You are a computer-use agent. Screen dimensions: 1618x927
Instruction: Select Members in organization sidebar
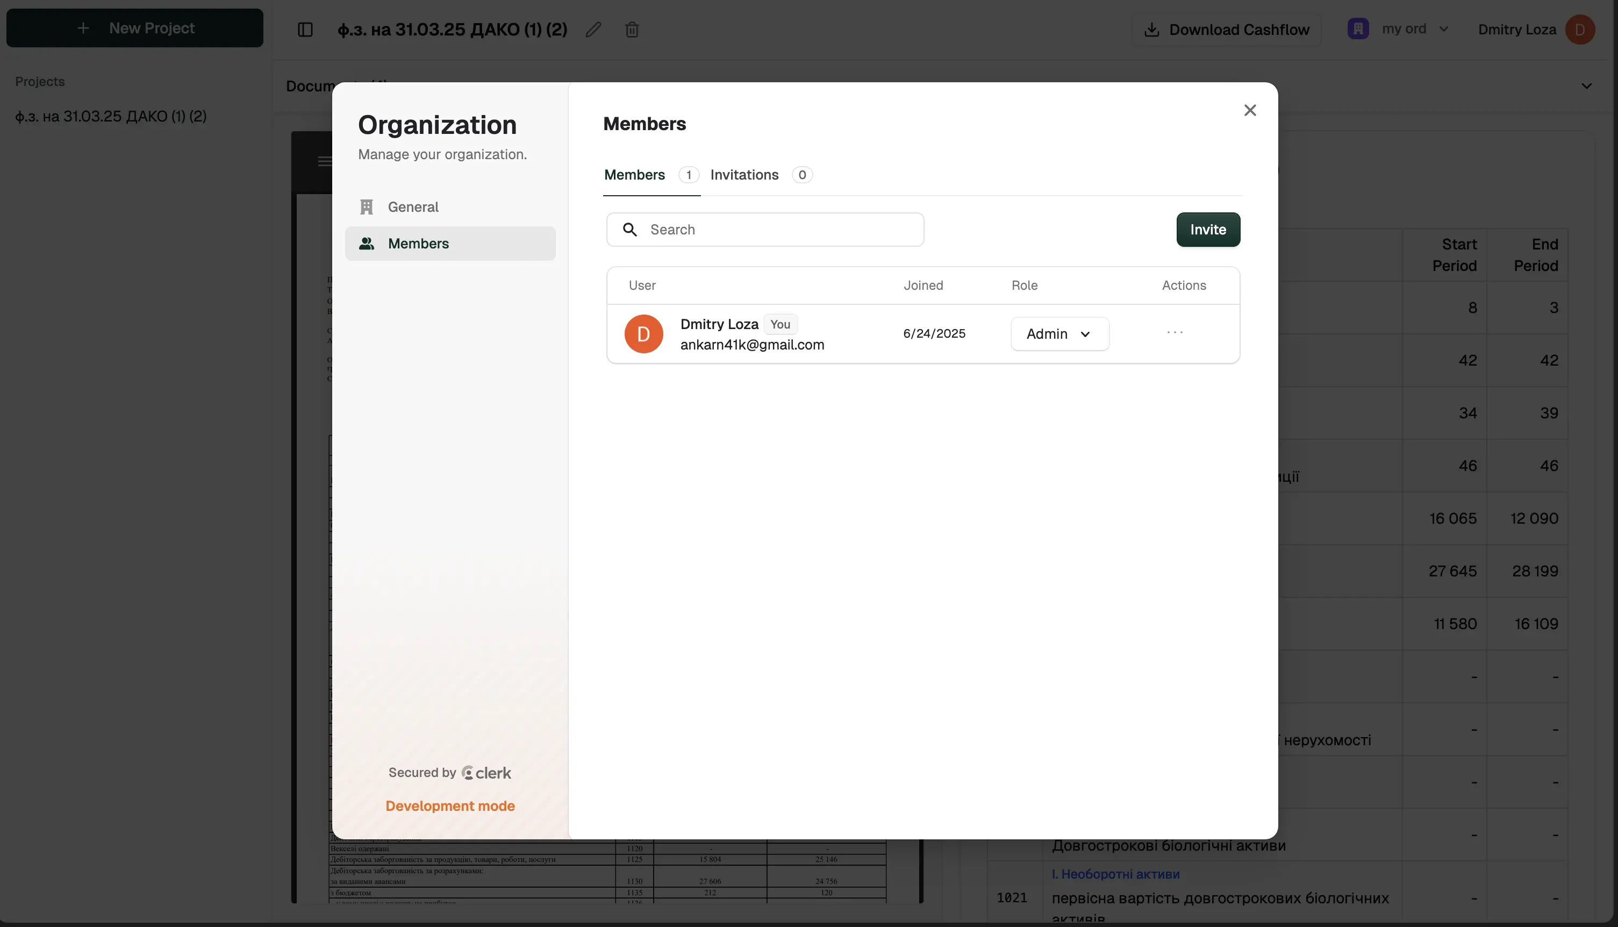tap(418, 243)
